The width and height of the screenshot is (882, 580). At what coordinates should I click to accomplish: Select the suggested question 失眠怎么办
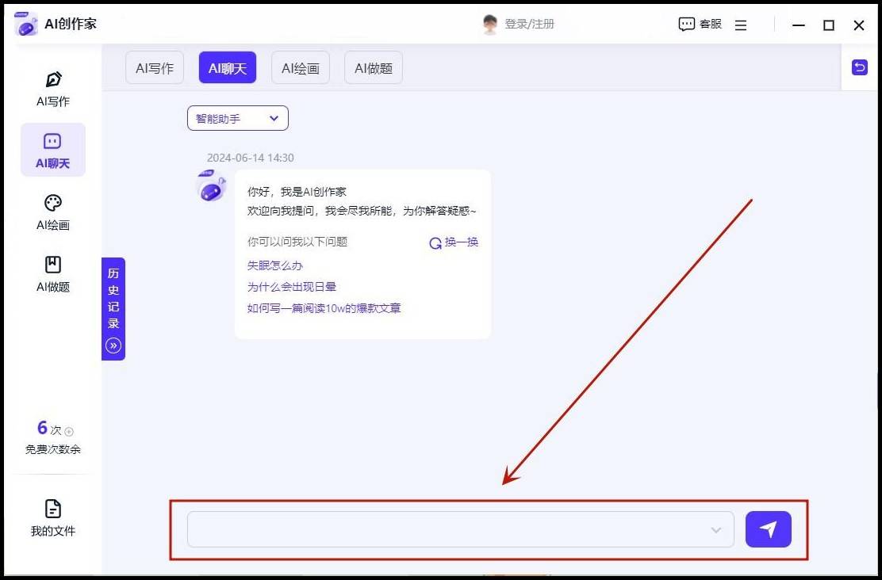pyautogui.click(x=275, y=265)
